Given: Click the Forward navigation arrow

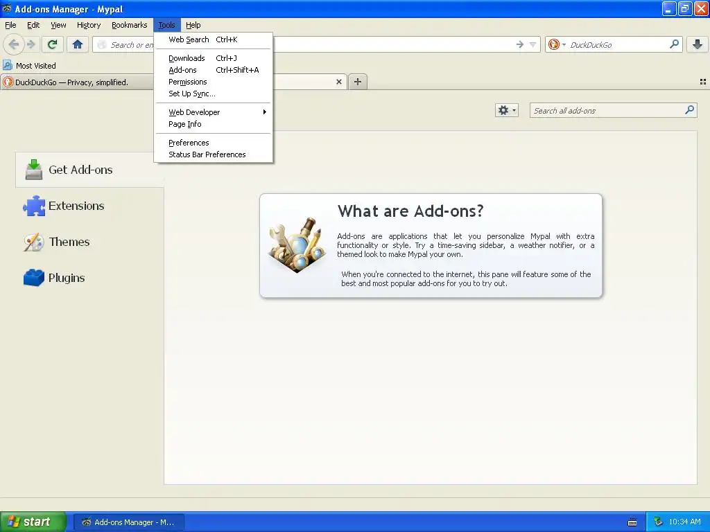Looking at the screenshot, I should coord(31,44).
